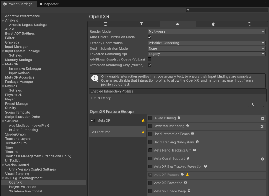Uncheck the Meta XR feature group
Viewport: 269px width, 196px height.
pos(93,120)
